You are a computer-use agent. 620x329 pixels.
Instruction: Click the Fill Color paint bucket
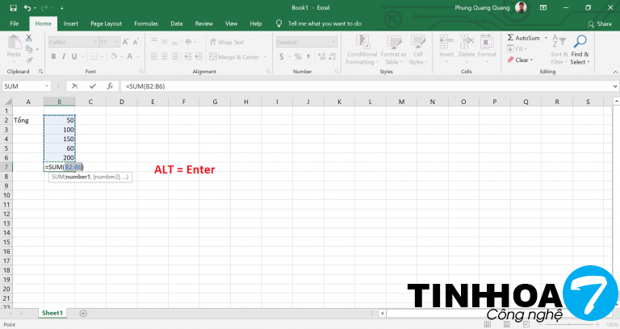tap(112, 57)
